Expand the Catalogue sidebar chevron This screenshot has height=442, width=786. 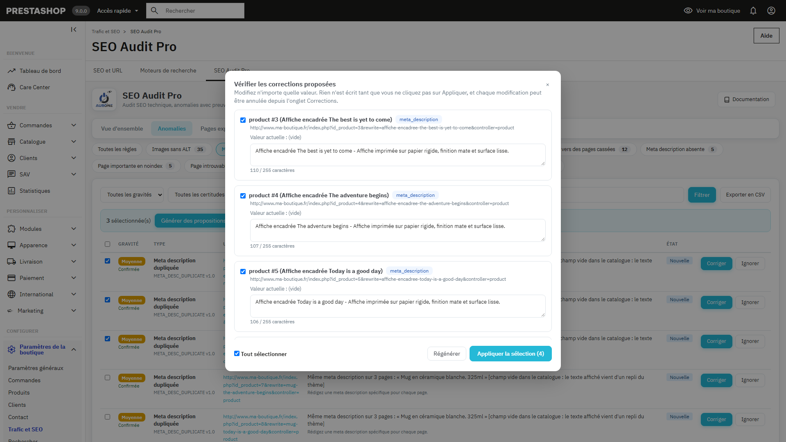pos(74,142)
